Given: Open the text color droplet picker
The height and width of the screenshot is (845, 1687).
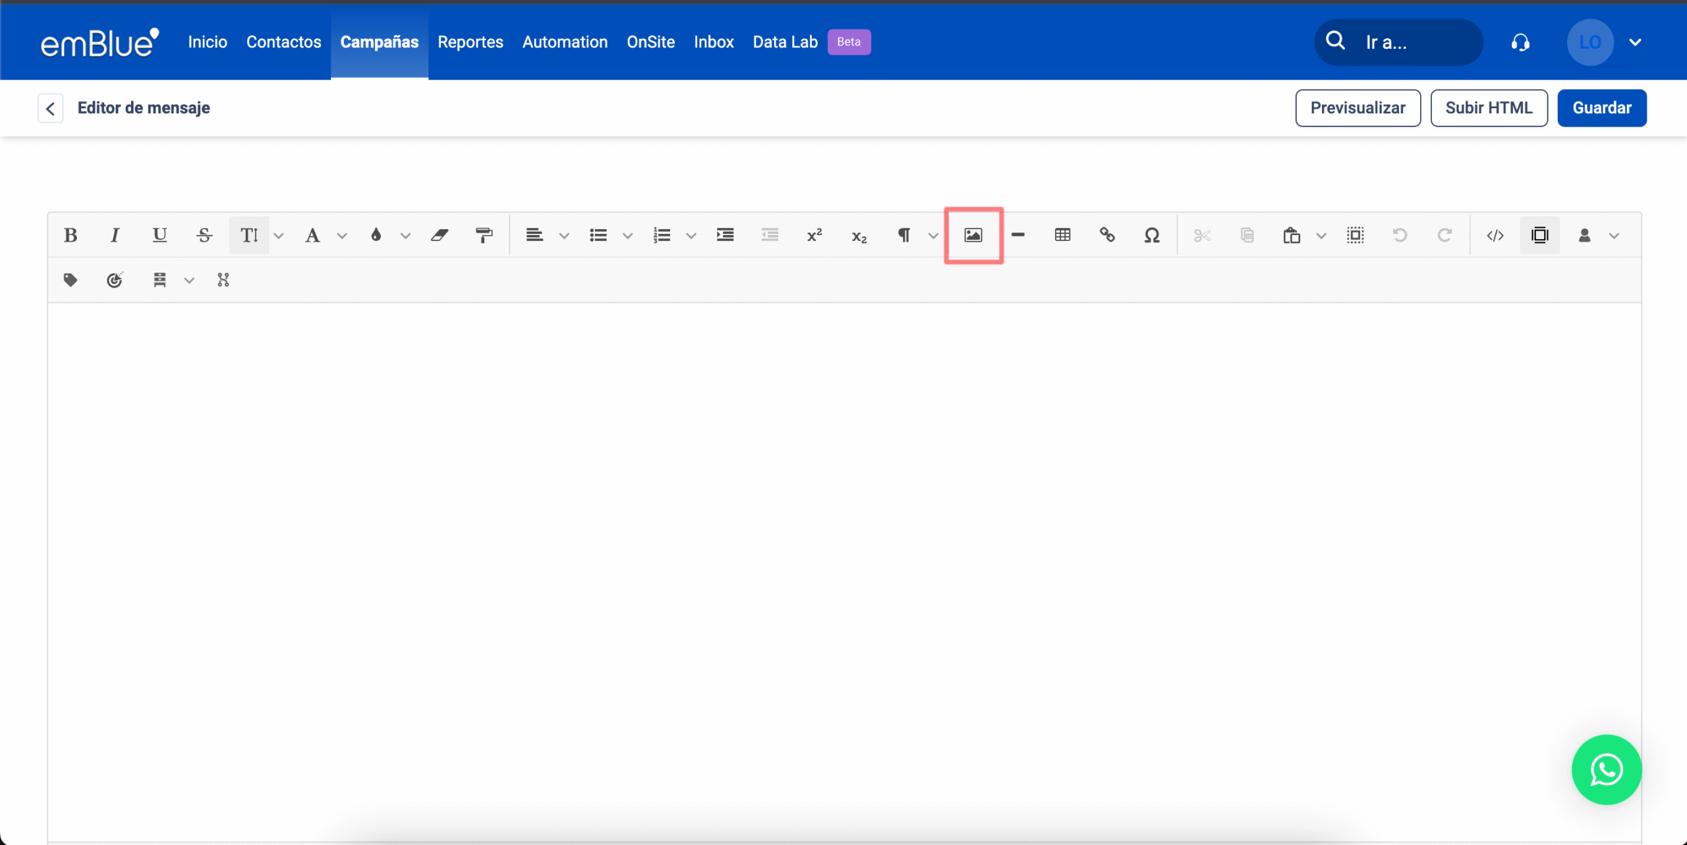Looking at the screenshot, I should [376, 235].
